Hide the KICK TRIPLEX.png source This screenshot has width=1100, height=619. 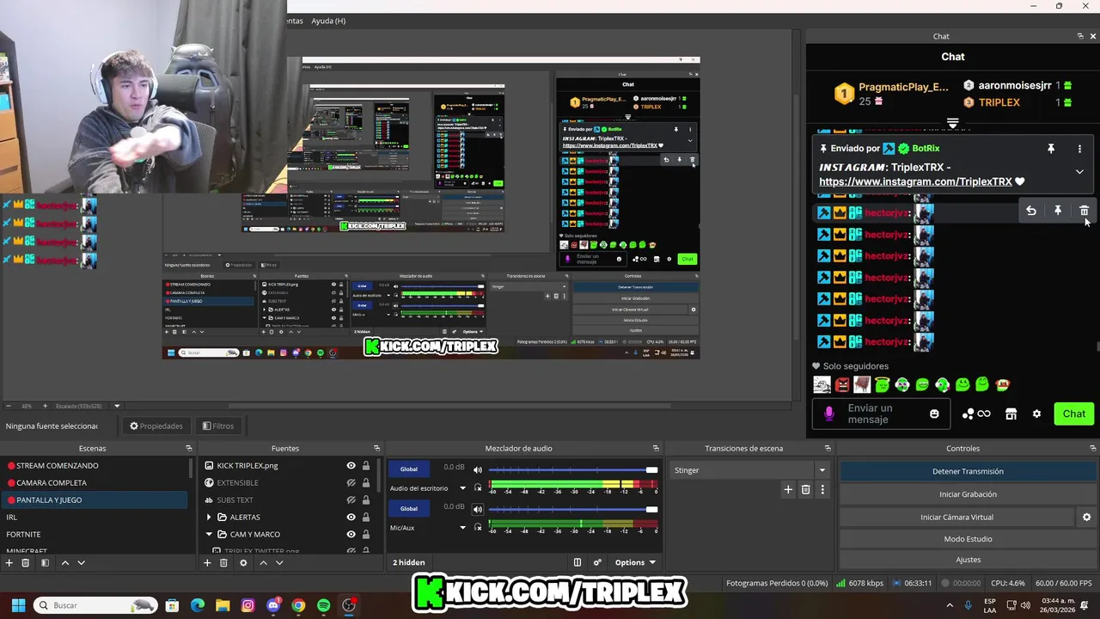pos(351,465)
